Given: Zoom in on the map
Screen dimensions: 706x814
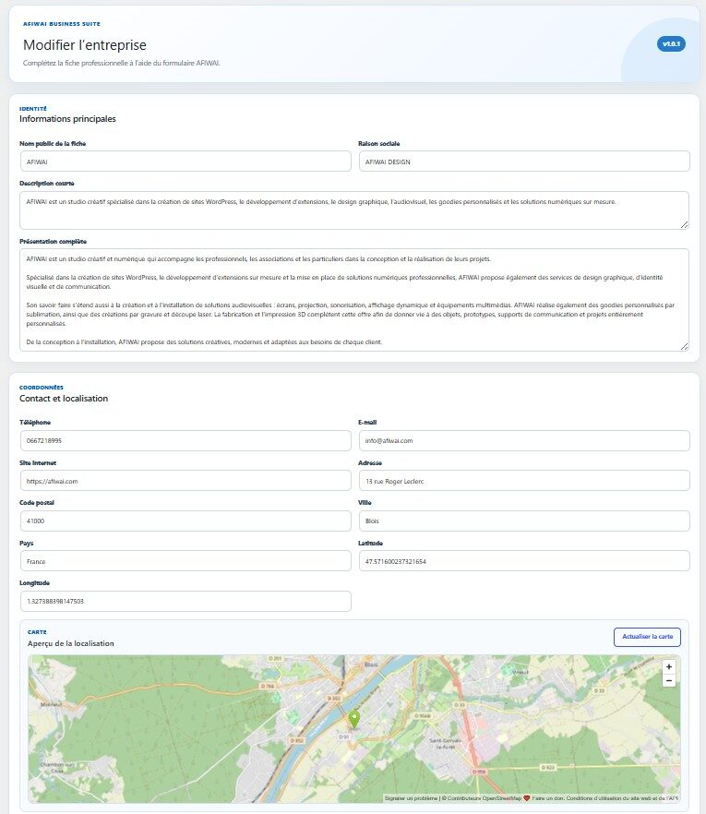Looking at the screenshot, I should (x=669, y=666).
